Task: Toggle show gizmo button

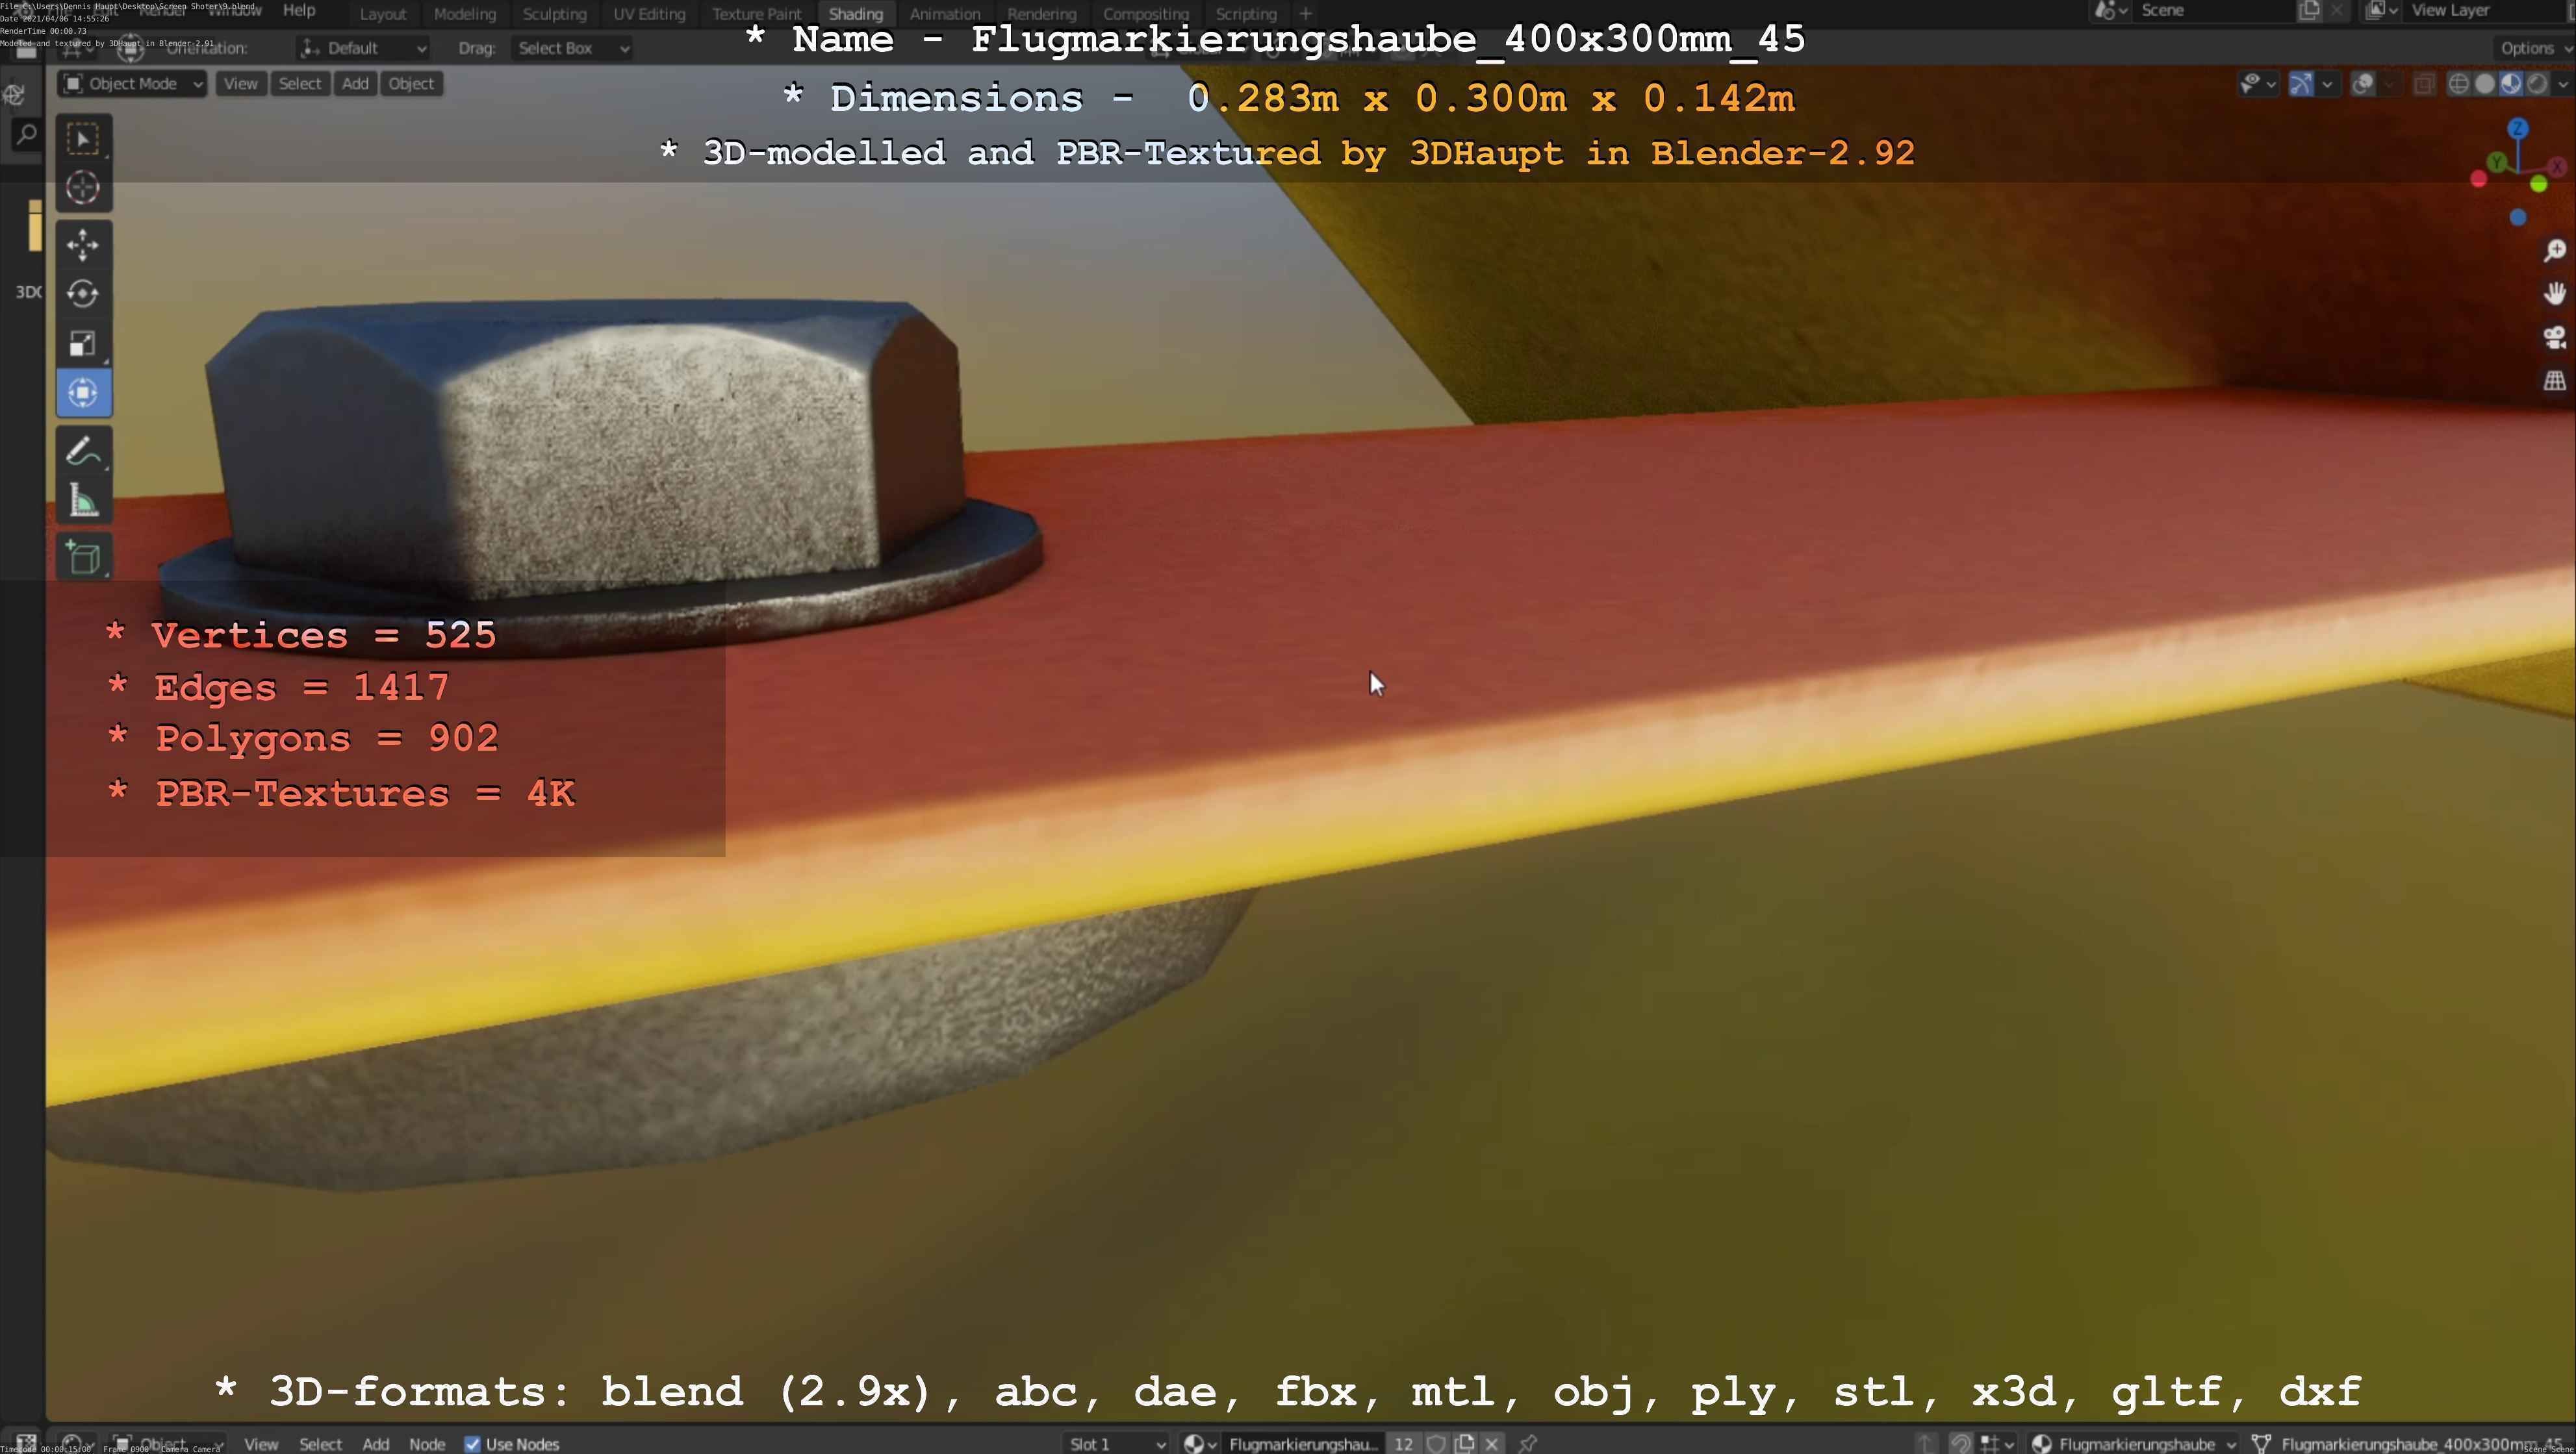Action: click(x=2301, y=84)
